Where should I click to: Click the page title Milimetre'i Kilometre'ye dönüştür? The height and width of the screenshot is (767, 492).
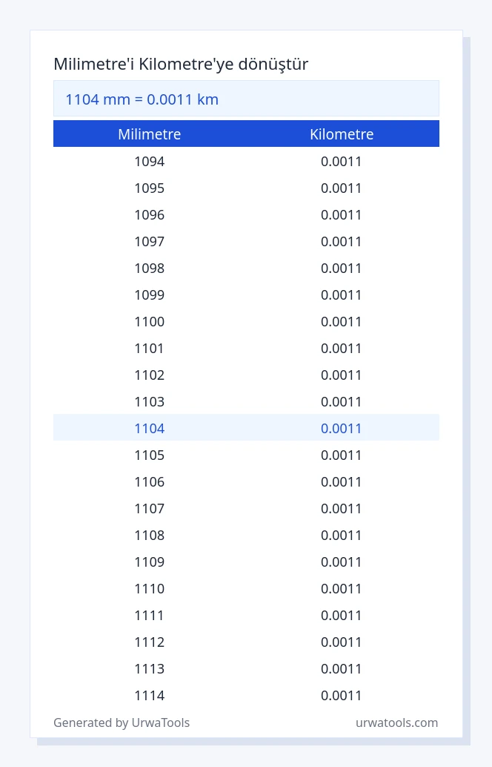pyautogui.click(x=181, y=64)
